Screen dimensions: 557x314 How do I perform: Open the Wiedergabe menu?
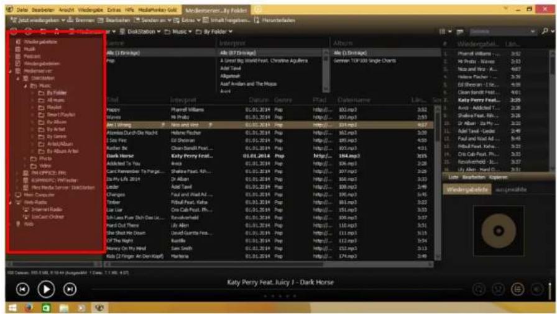tap(91, 10)
